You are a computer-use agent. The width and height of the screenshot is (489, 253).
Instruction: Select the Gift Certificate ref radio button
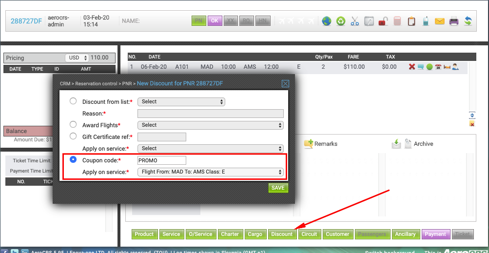73,136
